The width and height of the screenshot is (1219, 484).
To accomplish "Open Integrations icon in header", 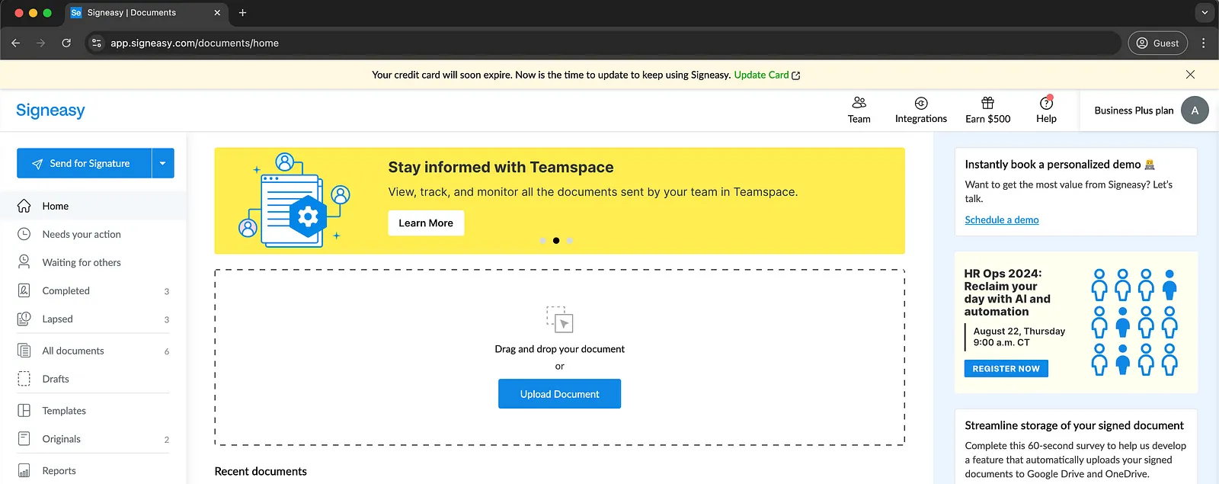I will point(920,103).
